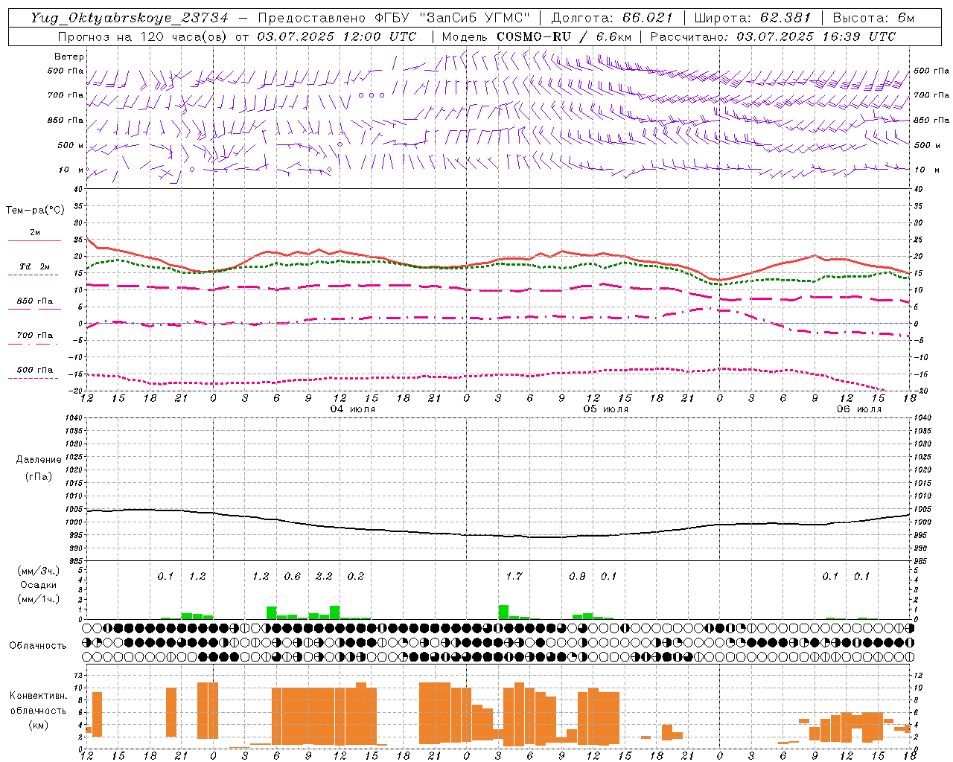Click the Конвективн. convective cloud label
The width and height of the screenshot is (953, 762).
pyautogui.click(x=38, y=696)
